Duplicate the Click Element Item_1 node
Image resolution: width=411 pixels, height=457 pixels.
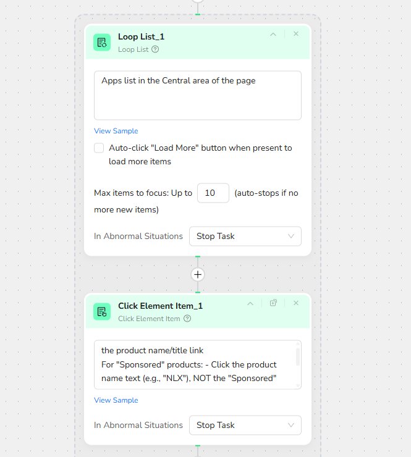[x=273, y=303]
